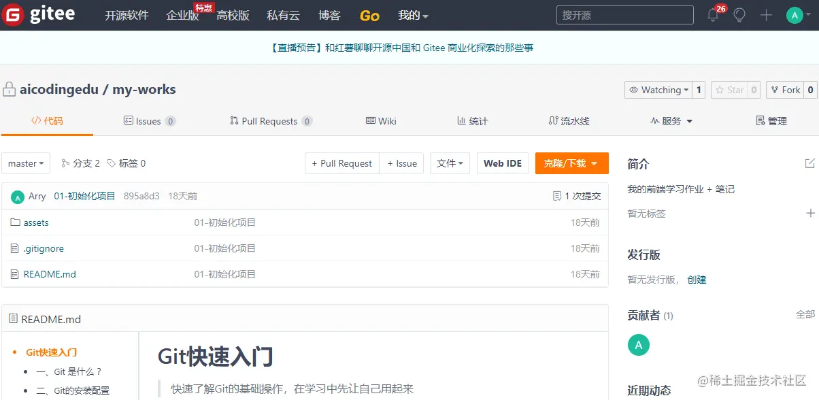The image size is (819, 400).
Task: Open the 统计 tab
Action: 472,121
